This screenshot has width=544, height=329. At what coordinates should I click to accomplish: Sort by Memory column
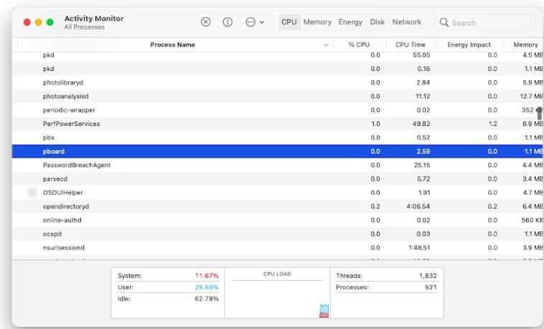(x=525, y=44)
